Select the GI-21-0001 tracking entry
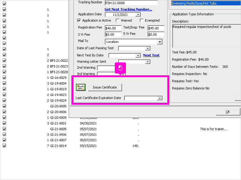 (58, 123)
